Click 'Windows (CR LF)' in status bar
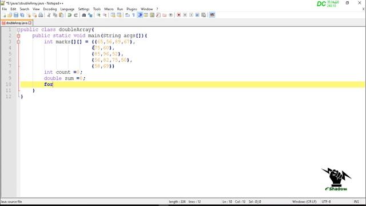 coord(304,201)
